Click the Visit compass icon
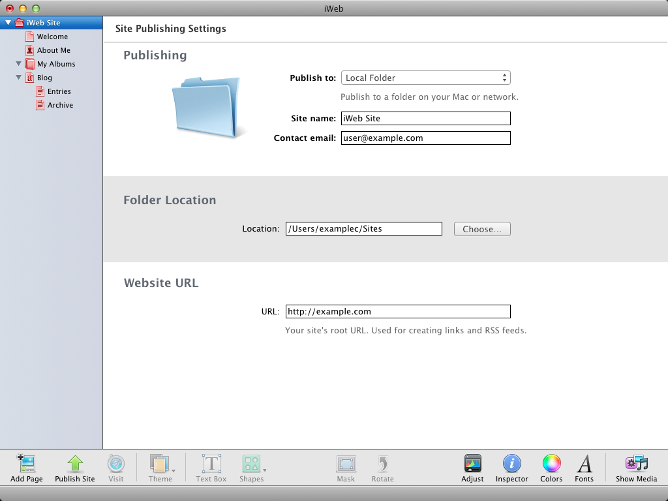Viewport: 668px width, 501px height. pyautogui.click(x=116, y=464)
